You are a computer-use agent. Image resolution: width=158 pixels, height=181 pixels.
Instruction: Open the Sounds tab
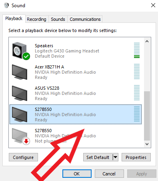[58, 19]
